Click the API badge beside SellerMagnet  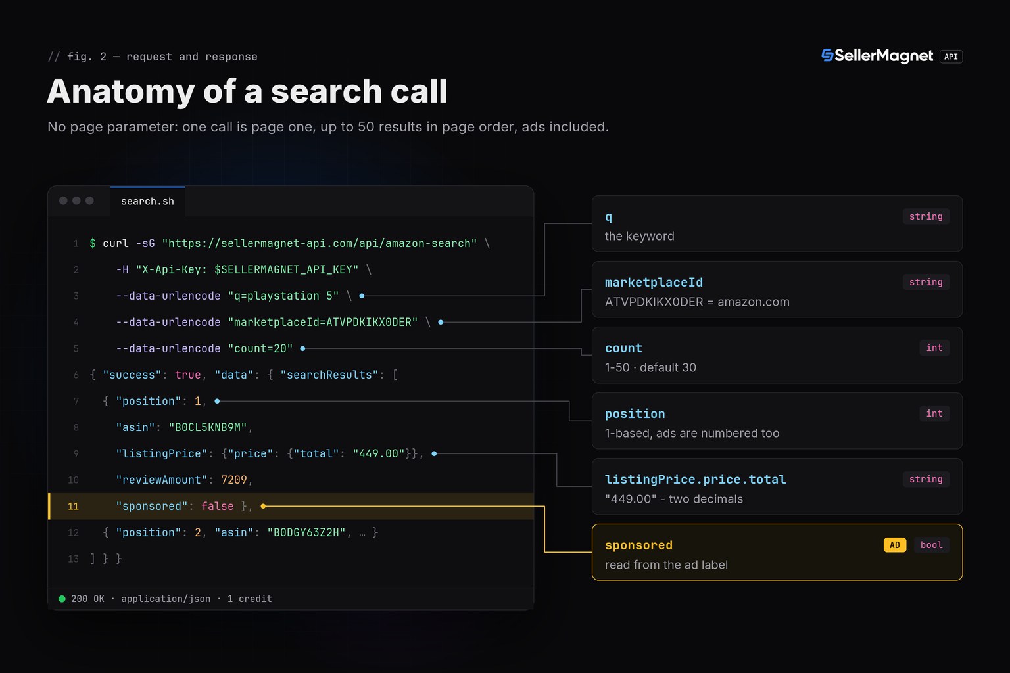pyautogui.click(x=951, y=57)
